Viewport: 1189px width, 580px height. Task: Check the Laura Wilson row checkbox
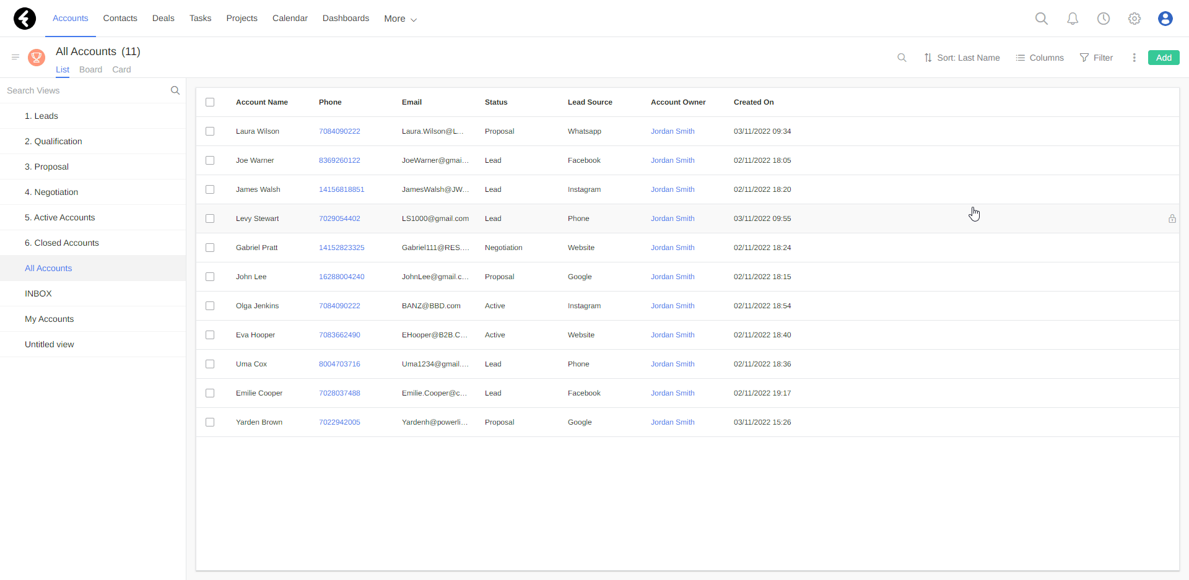point(210,131)
